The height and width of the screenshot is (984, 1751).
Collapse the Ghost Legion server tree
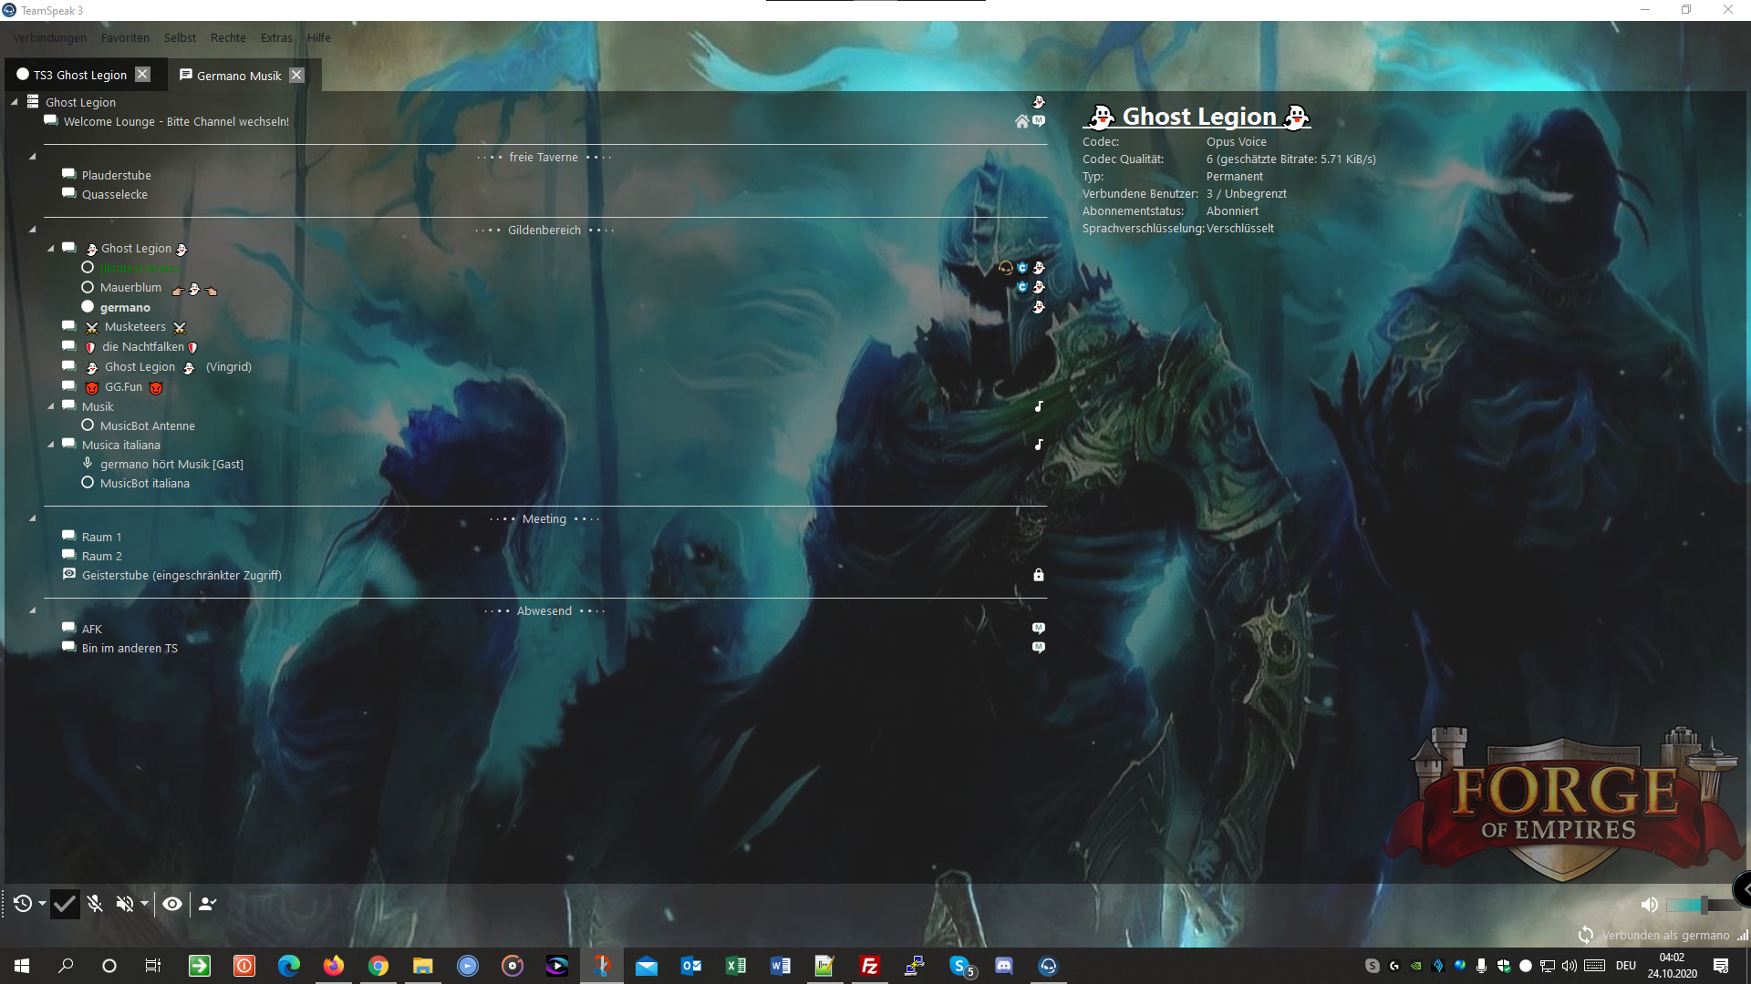[x=15, y=102]
